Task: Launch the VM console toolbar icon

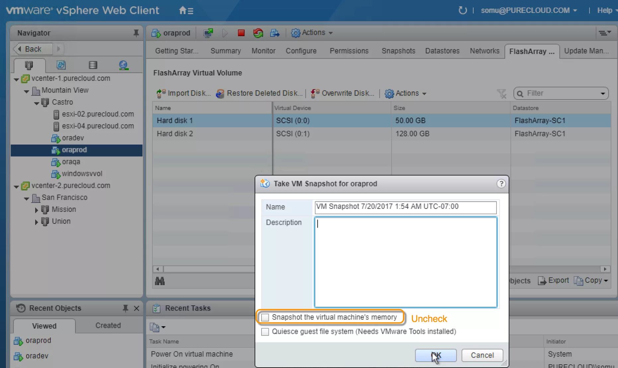Action: [208, 33]
